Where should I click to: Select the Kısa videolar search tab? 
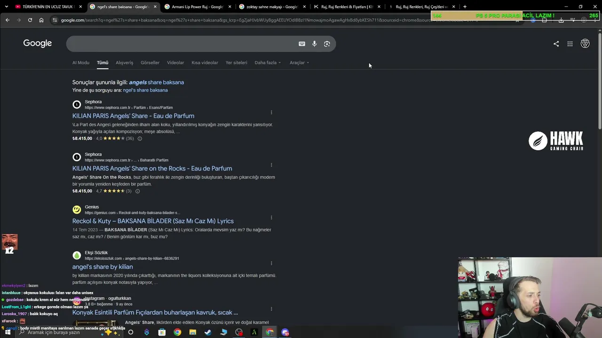click(205, 62)
